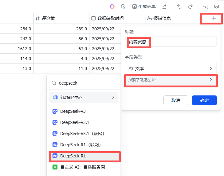Open 字段捷径中心 entry
This screenshot has height=176, width=224.
pyautogui.click(x=84, y=97)
